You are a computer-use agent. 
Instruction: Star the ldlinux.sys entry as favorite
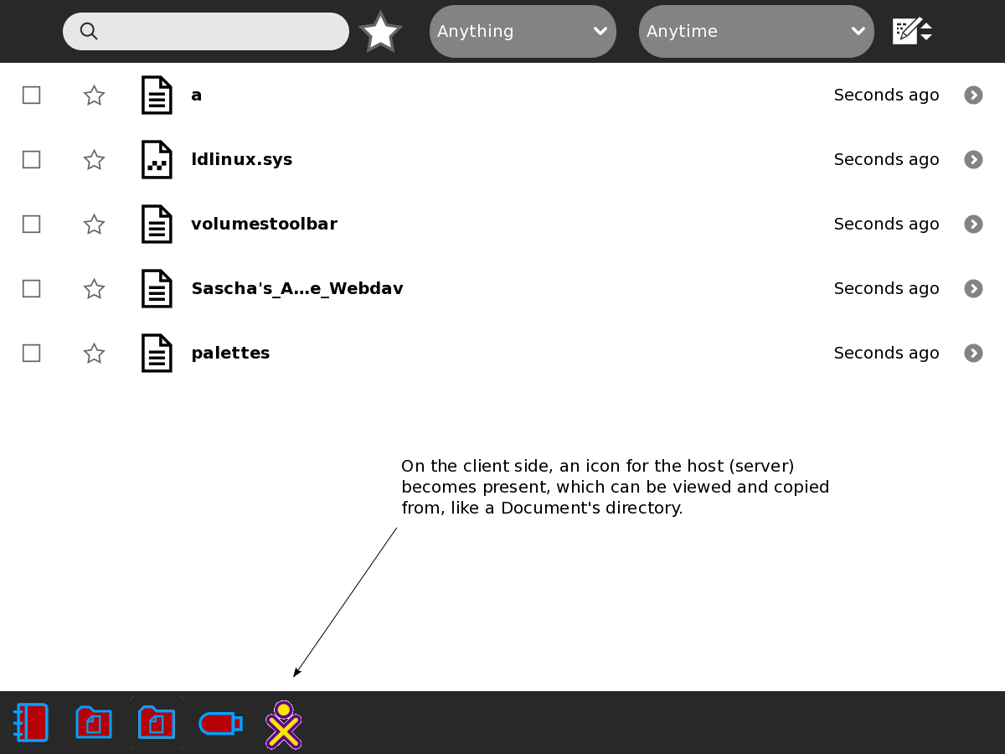point(94,160)
